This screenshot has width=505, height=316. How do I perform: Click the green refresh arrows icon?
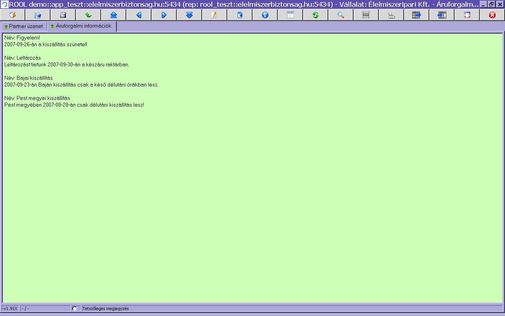pos(315,15)
